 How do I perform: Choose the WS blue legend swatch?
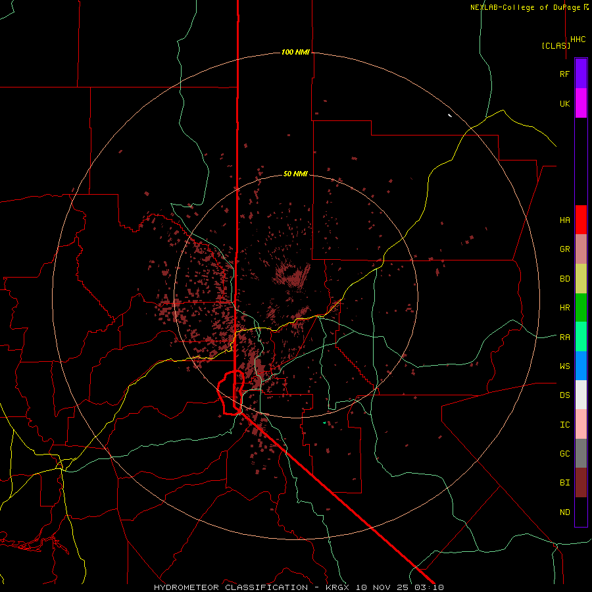pos(581,366)
